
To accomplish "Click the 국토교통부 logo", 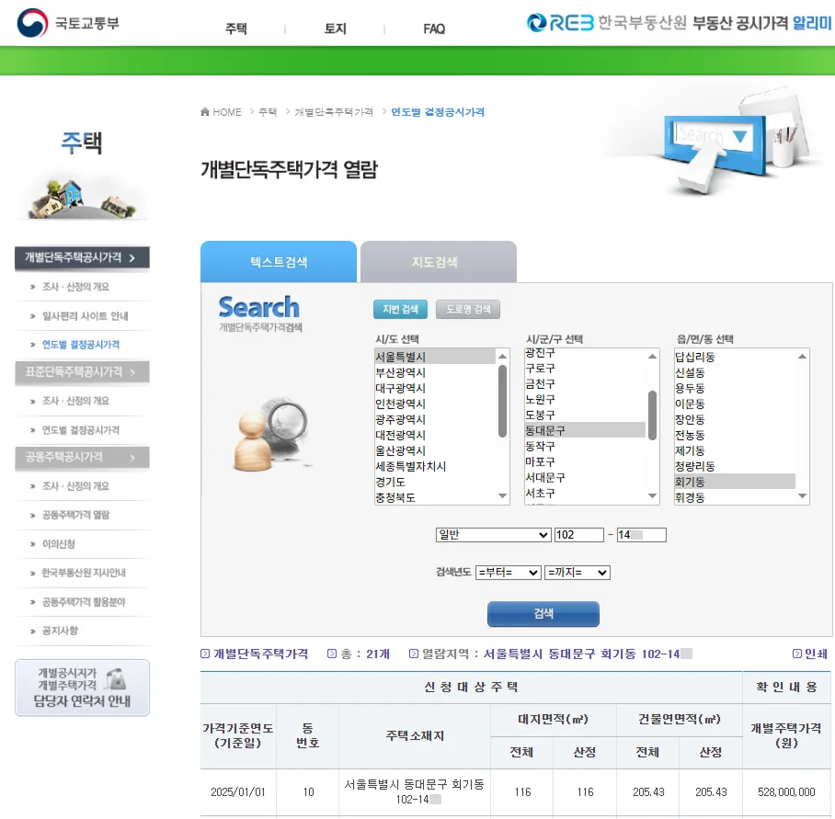I will tap(68, 23).
